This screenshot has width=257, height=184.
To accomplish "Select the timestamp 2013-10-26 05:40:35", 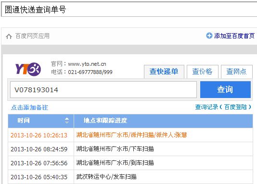I will coord(39,177).
